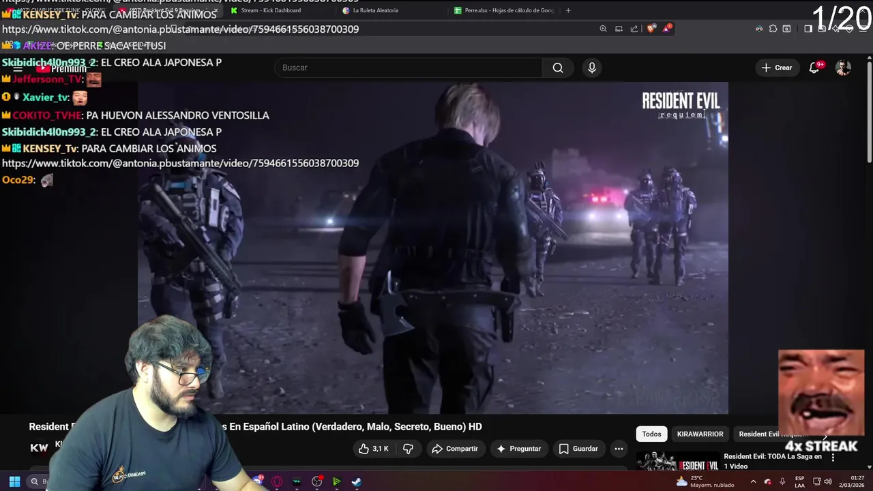The image size is (873, 491).
Task: Like the video with 3,1 K likes
Action: pos(374,449)
